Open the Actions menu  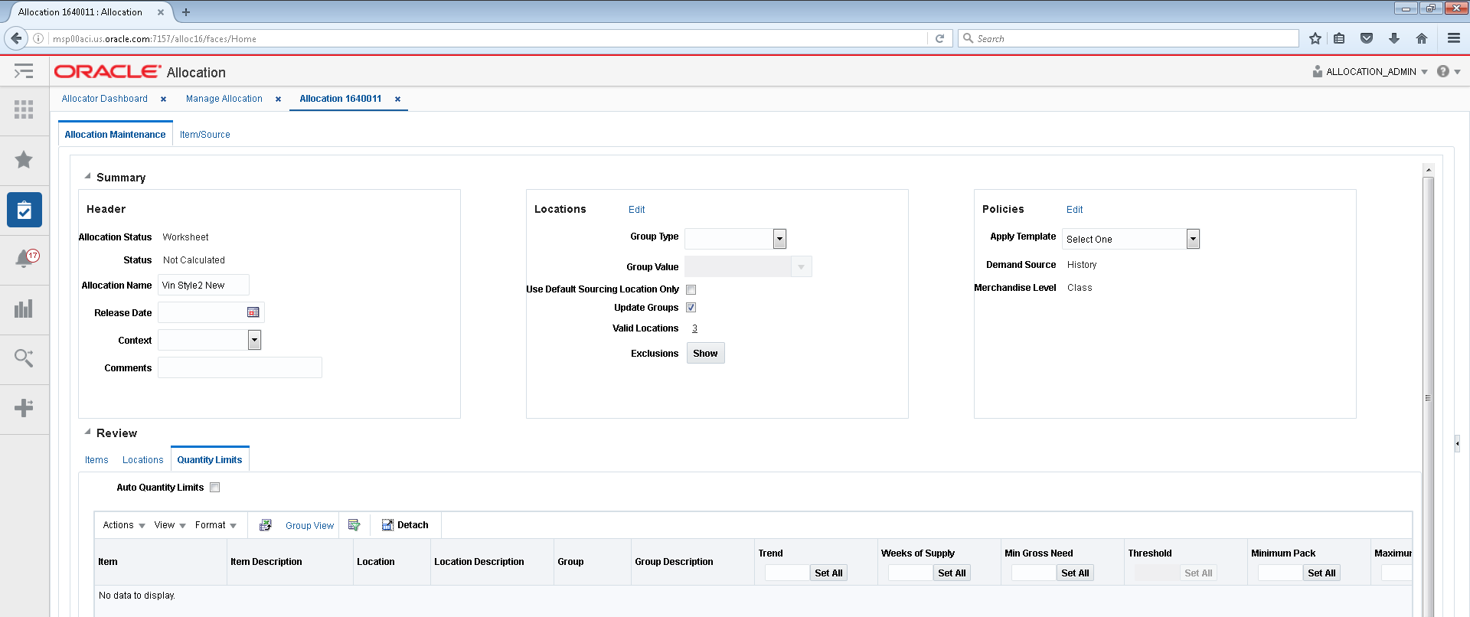click(x=124, y=525)
